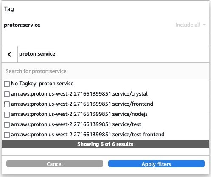The image size is (211, 177).
Task: Go back using the left chevron icon
Action: (x=9, y=54)
